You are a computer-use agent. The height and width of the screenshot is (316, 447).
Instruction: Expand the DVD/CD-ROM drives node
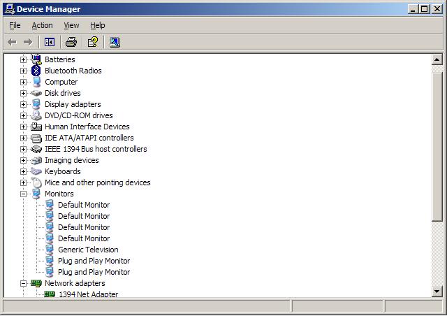coord(23,115)
